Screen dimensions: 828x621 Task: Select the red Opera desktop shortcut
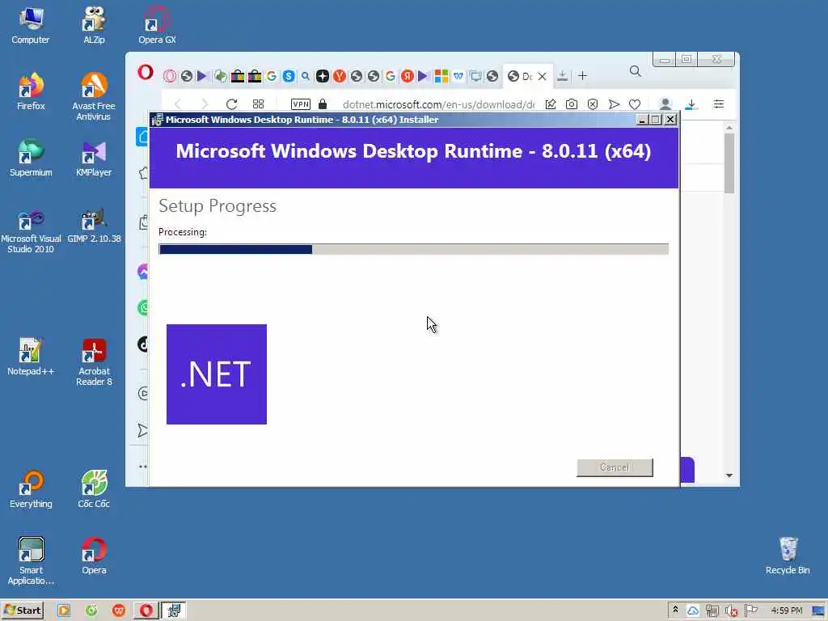coord(94,556)
